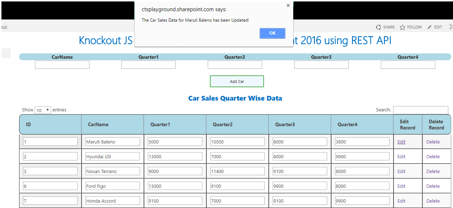453x208 pixels.
Task: Click Nissan Terrano's Quarter3 field showing 9100
Action: pyautogui.click(x=300, y=171)
